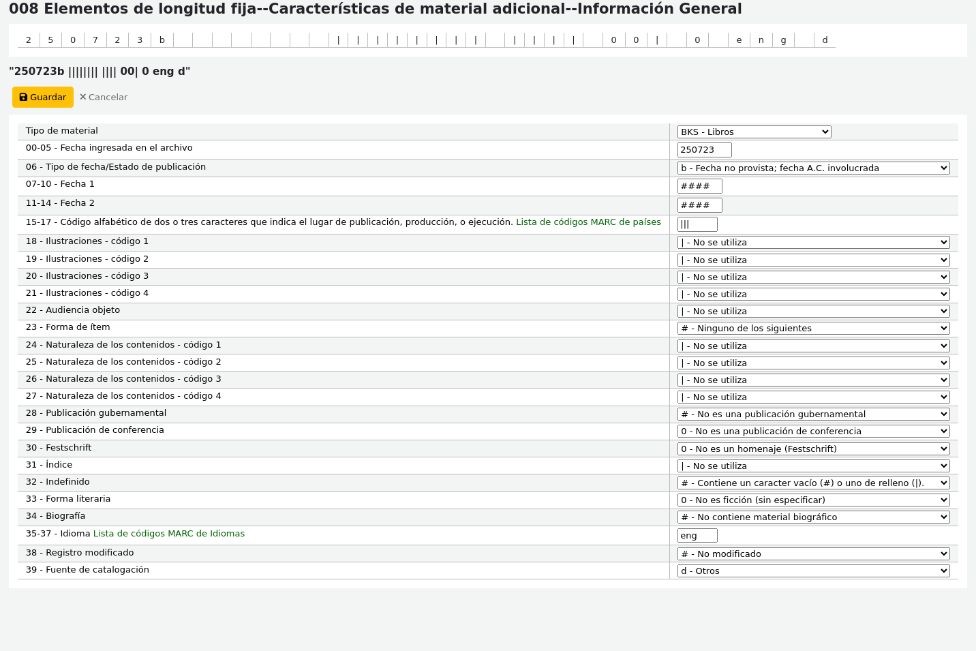Image resolution: width=976 pixels, height=651 pixels.
Task: Cancel editing with the Cancelar link
Action: (104, 97)
